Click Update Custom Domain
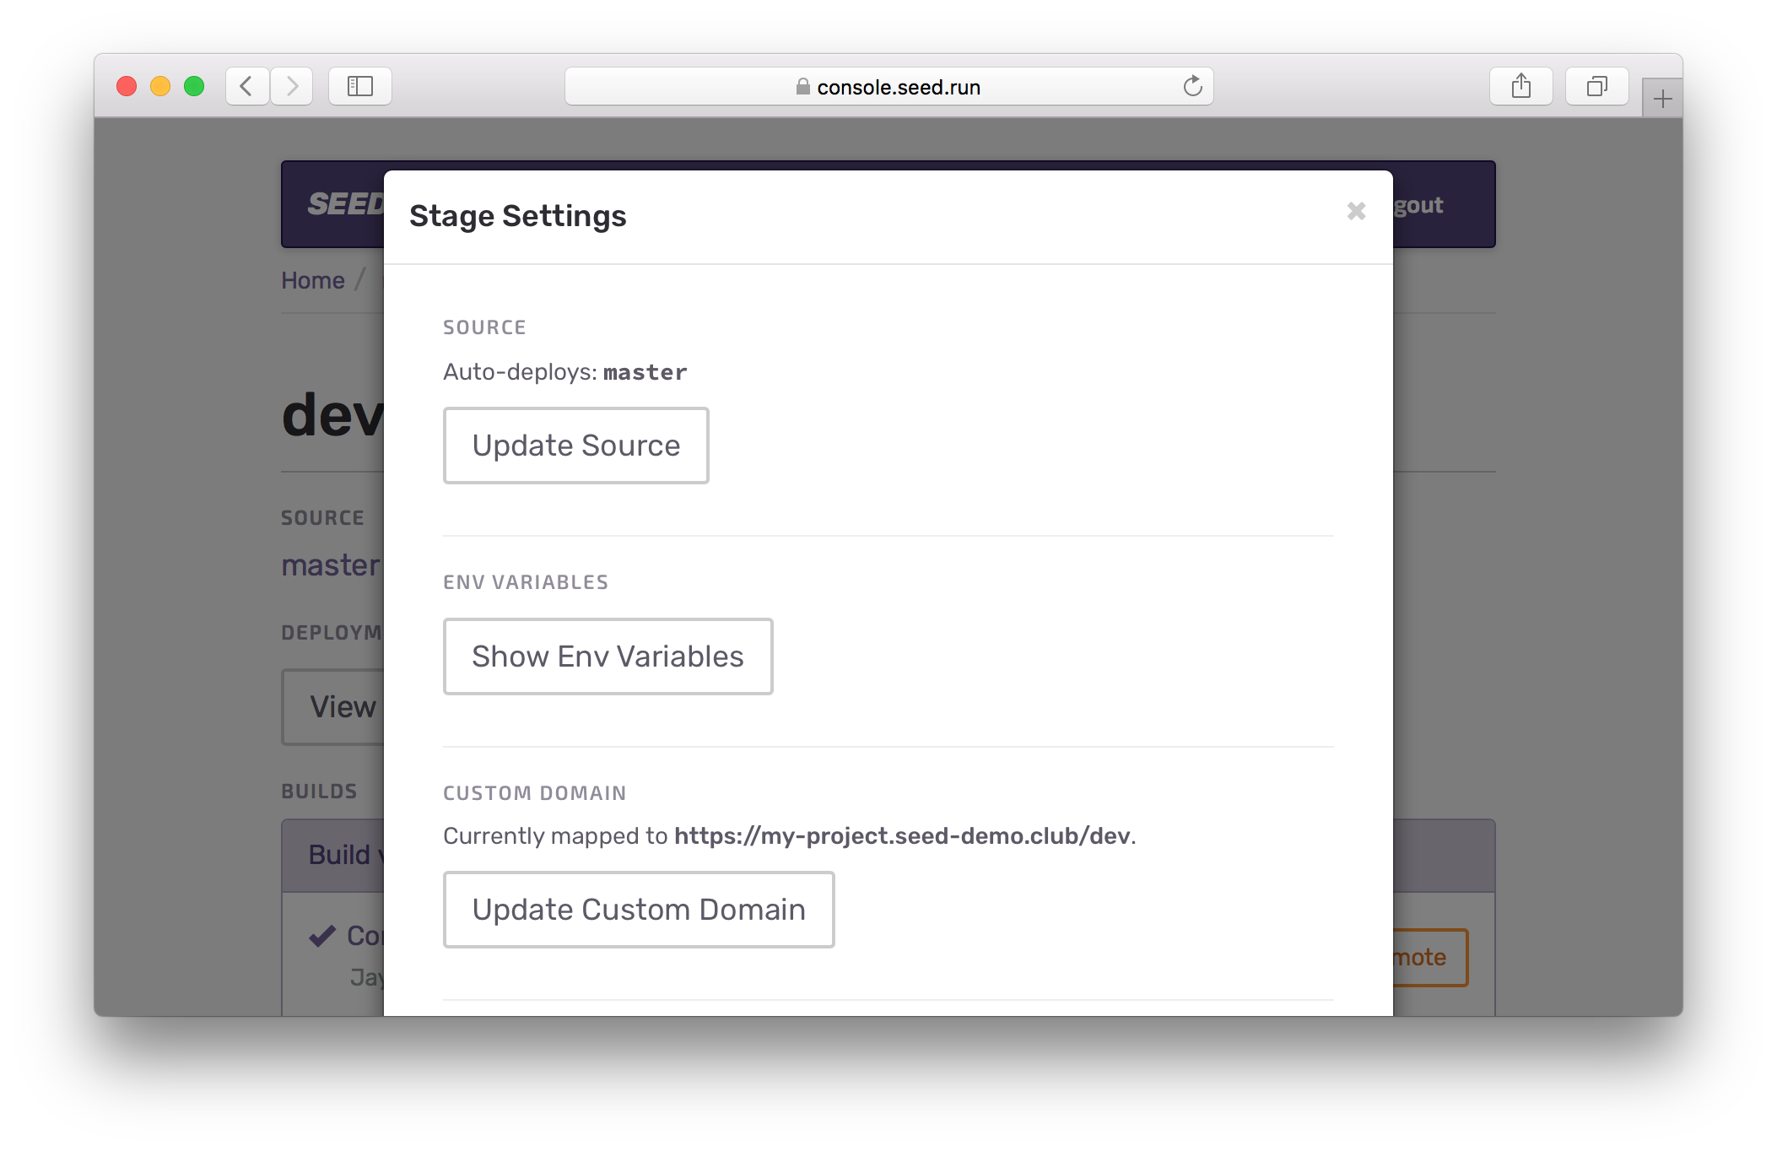Screen dimensions: 1777x1151 [x=639, y=909]
